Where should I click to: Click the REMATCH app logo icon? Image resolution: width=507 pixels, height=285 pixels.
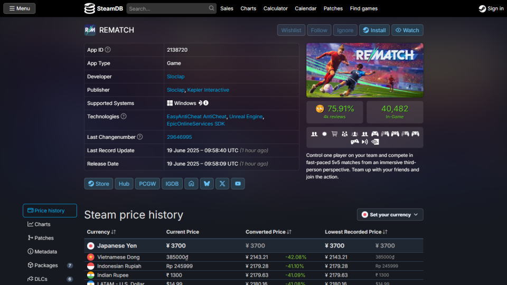point(90,30)
